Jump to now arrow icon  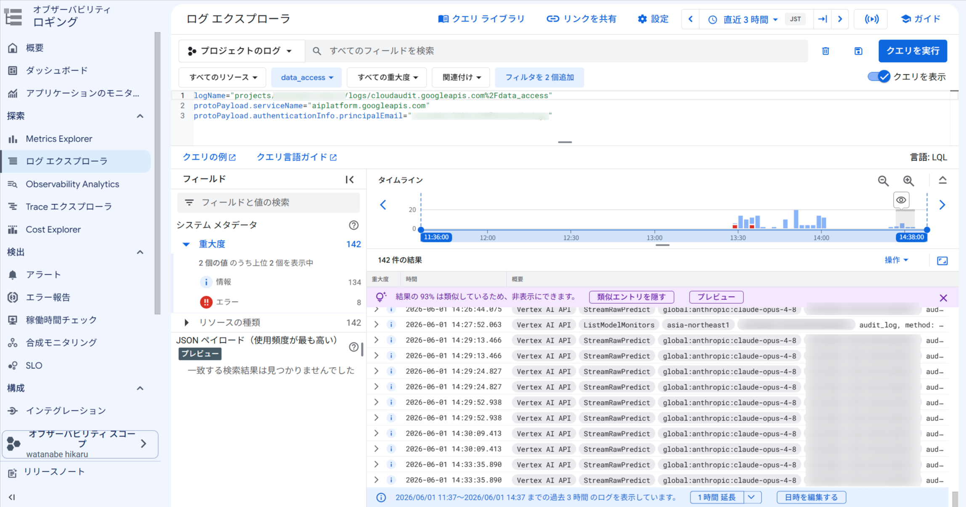823,19
